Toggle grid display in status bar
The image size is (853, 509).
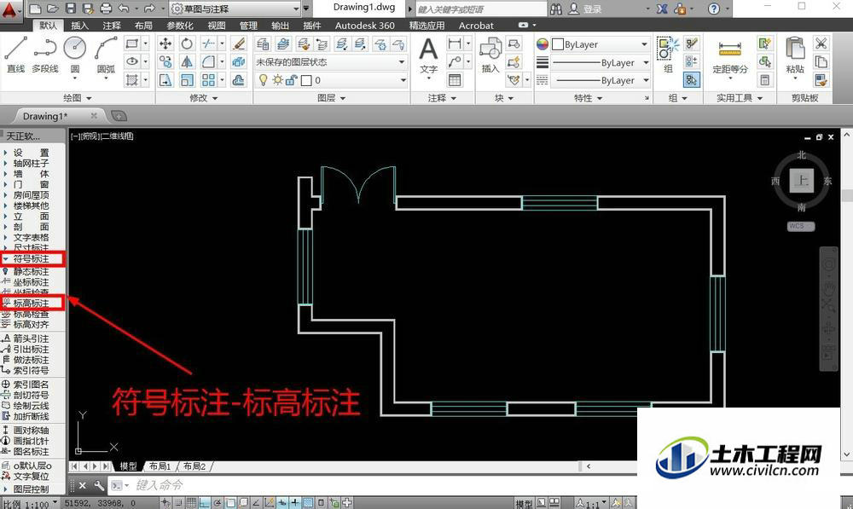pyautogui.click(x=191, y=503)
